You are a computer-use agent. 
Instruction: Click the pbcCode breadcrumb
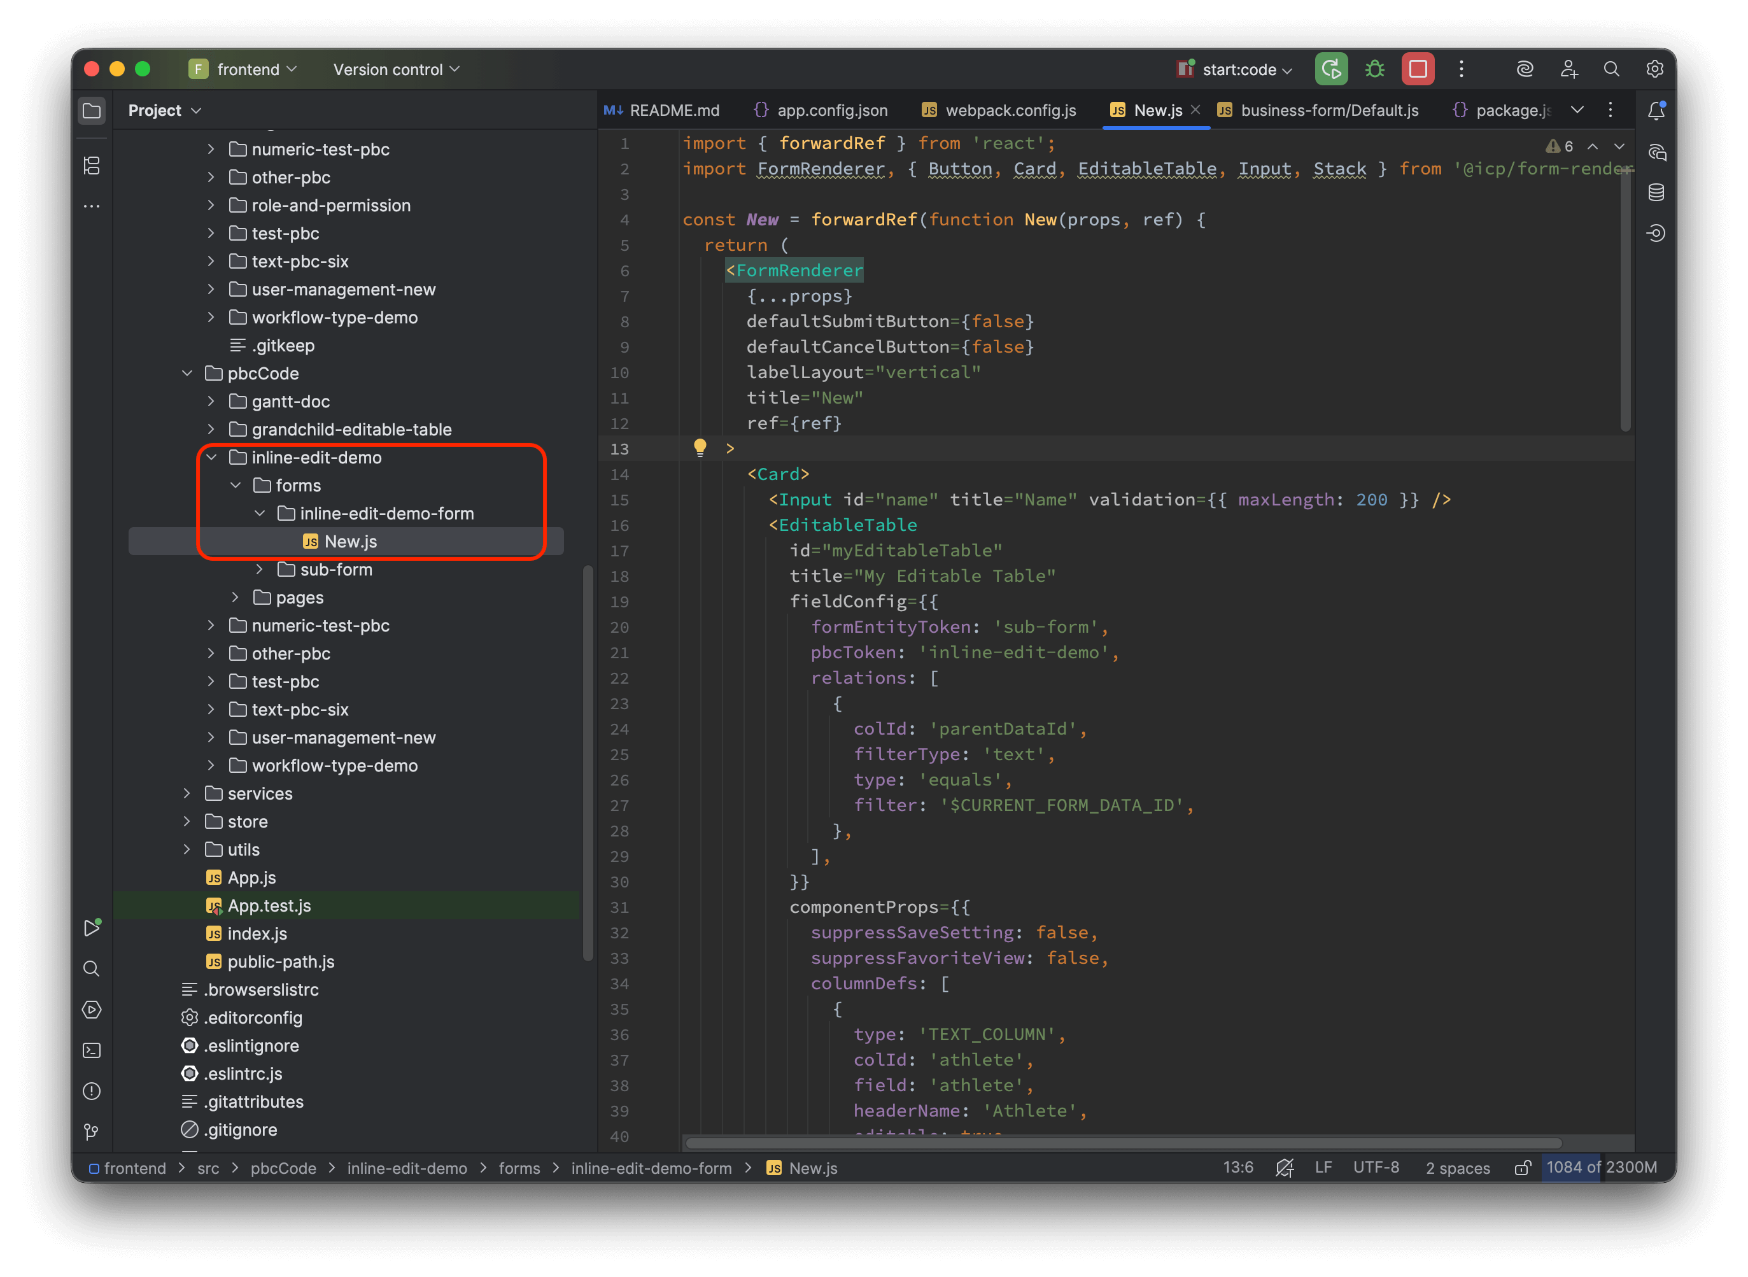tap(283, 1168)
